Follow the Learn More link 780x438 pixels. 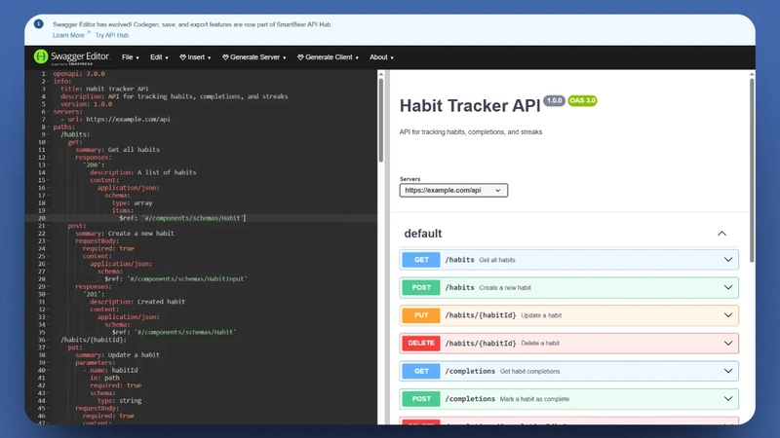click(68, 35)
